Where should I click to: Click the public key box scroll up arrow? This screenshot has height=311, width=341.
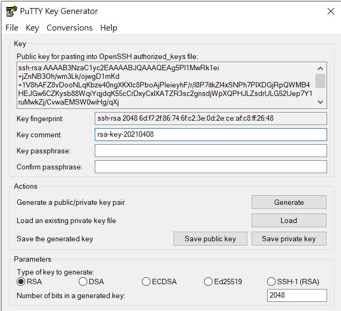pyautogui.click(x=320, y=69)
